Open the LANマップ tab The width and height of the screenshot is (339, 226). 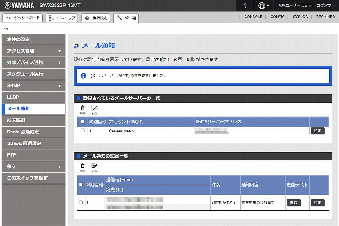pos(62,18)
